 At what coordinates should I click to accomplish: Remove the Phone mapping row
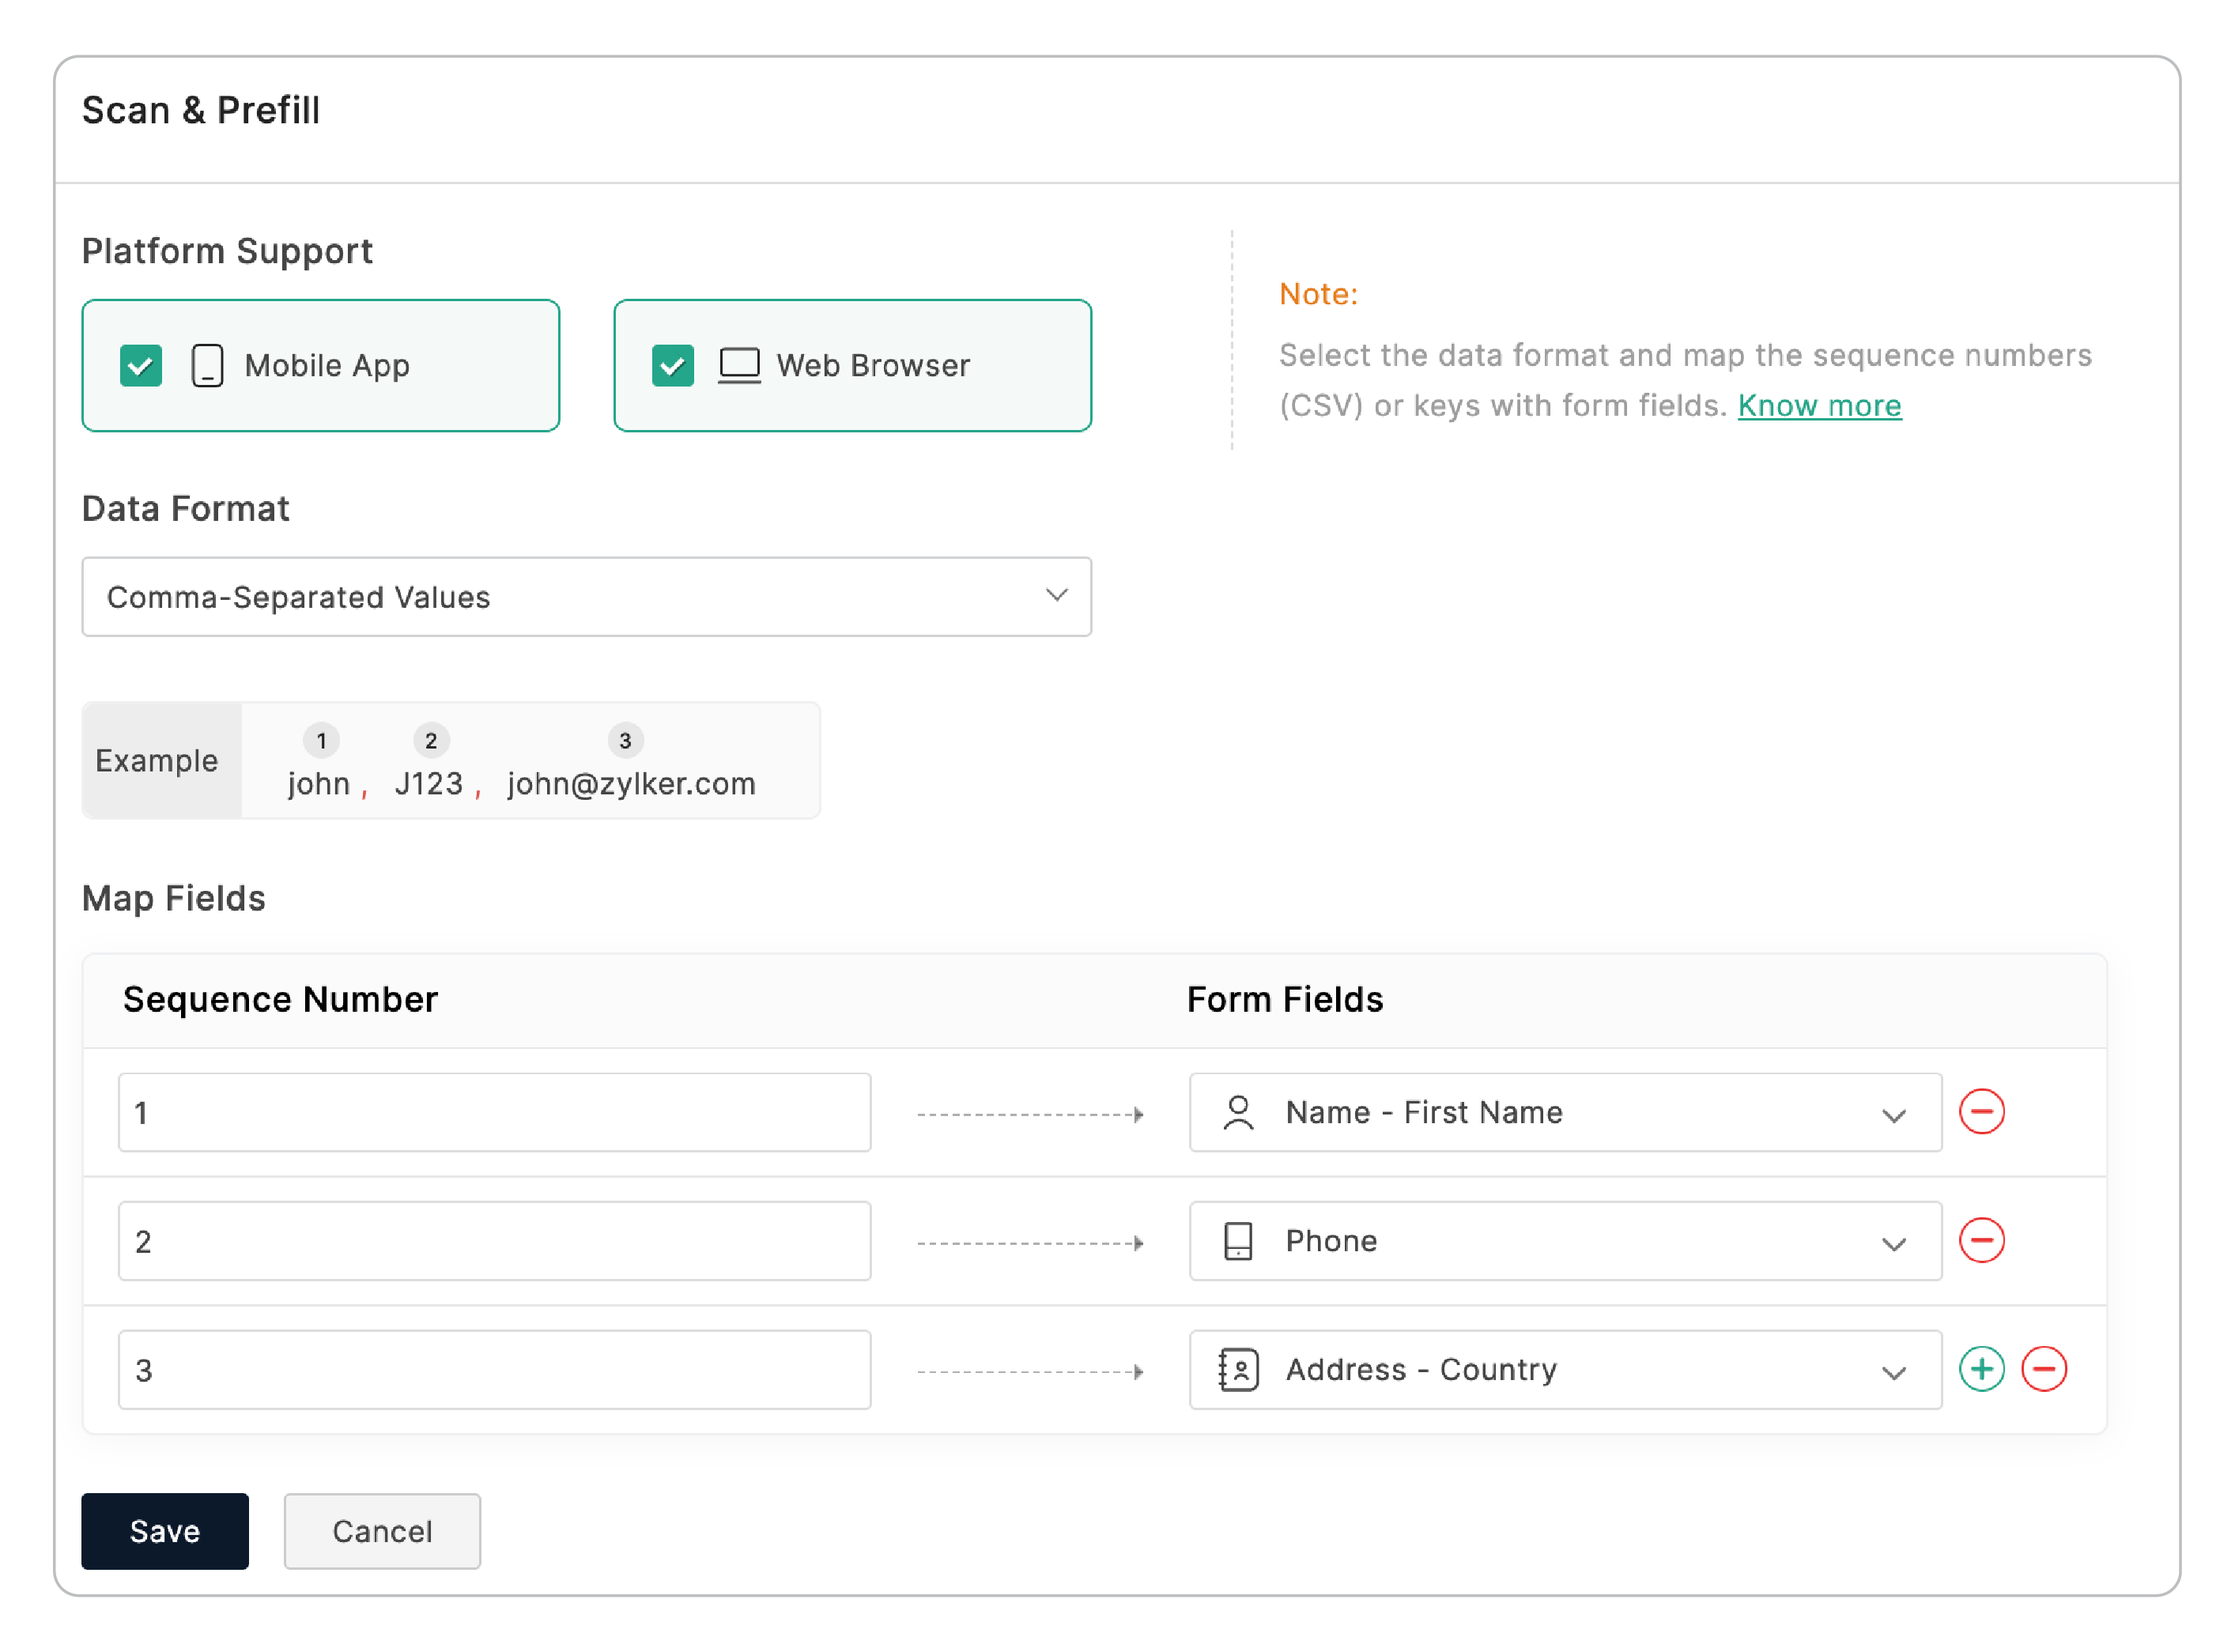[1981, 1241]
